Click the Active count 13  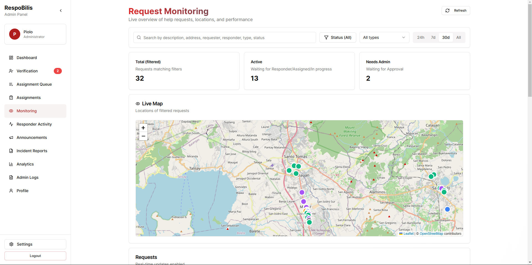tap(254, 78)
